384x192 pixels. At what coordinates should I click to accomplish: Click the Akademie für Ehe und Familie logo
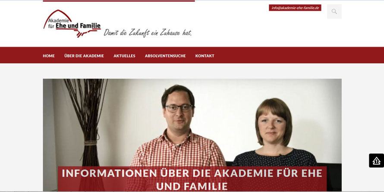pos(72,24)
